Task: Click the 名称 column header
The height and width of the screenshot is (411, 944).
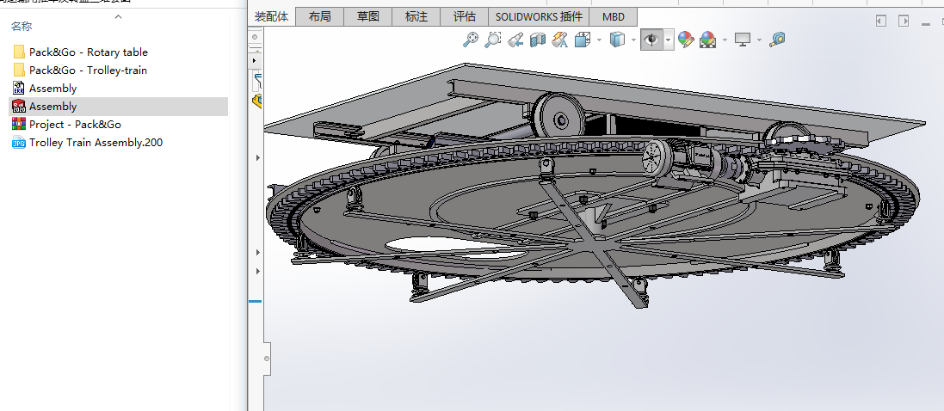Action: tap(22, 27)
